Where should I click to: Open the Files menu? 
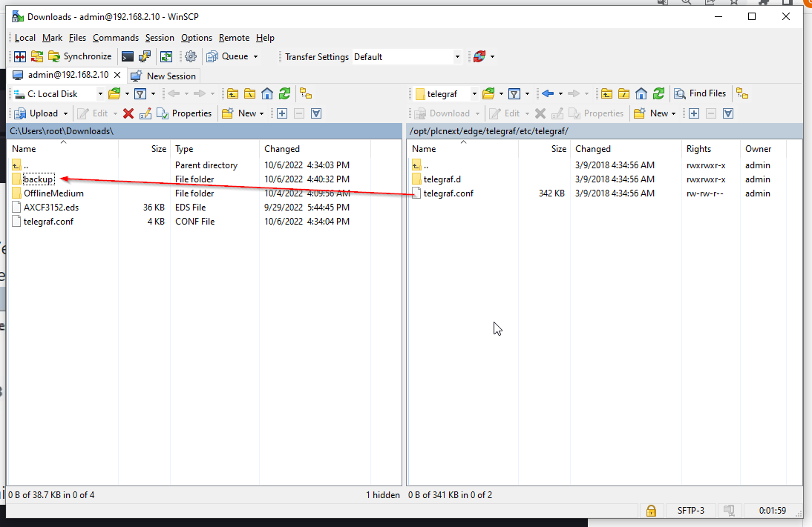tap(77, 38)
